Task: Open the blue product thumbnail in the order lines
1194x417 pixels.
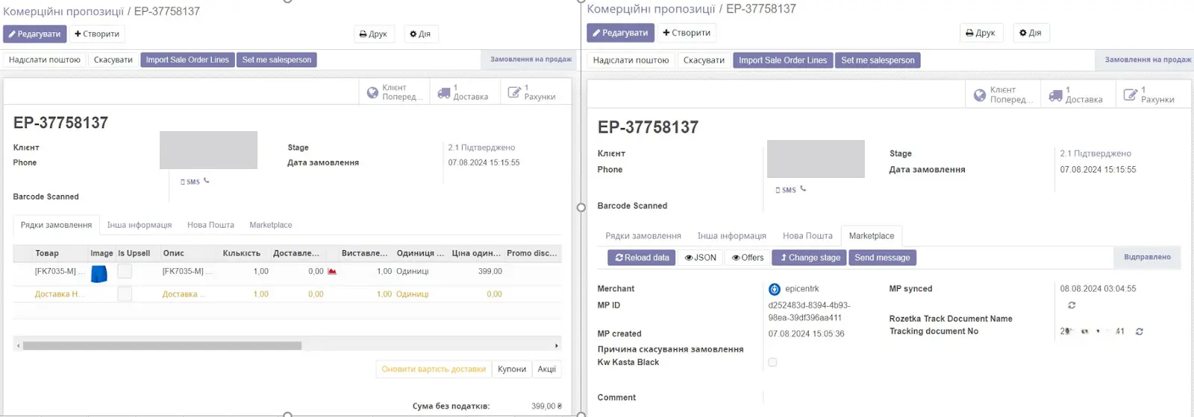Action: [99, 273]
